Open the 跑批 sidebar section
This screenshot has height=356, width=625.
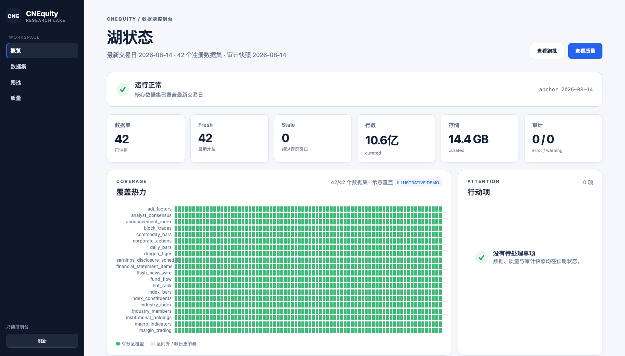coord(42,82)
